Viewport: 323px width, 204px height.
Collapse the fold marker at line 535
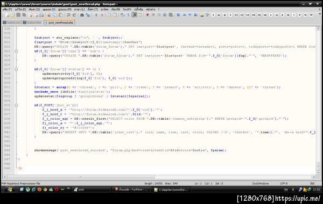click(x=16, y=105)
